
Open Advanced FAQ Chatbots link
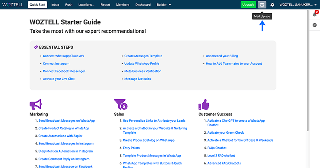(x=224, y=163)
